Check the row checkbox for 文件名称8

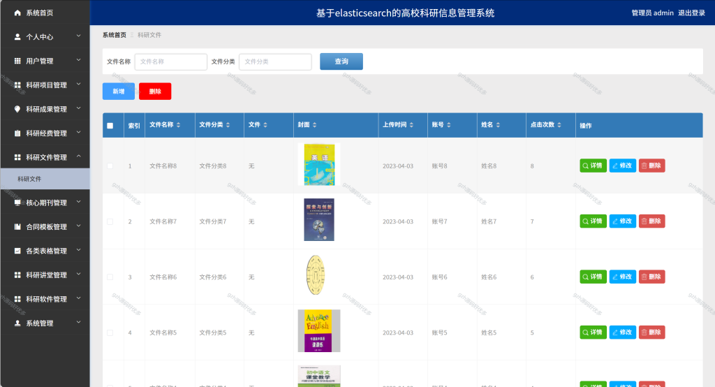(110, 166)
